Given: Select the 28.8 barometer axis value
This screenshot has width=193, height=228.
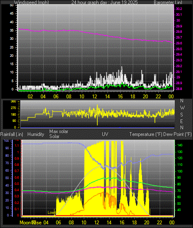Looking at the screenshot, I should 179,89.
